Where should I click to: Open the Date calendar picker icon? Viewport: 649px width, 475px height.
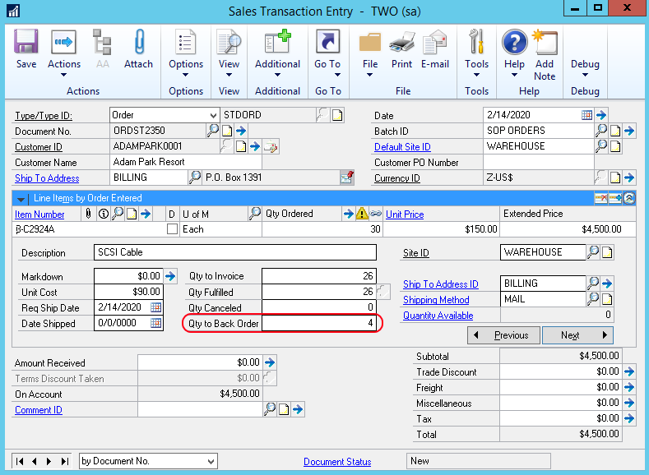pyautogui.click(x=586, y=115)
